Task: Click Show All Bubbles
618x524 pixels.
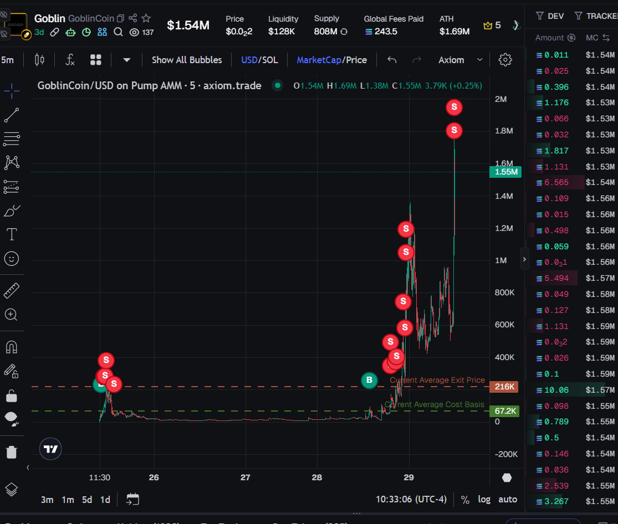Action: [186, 60]
